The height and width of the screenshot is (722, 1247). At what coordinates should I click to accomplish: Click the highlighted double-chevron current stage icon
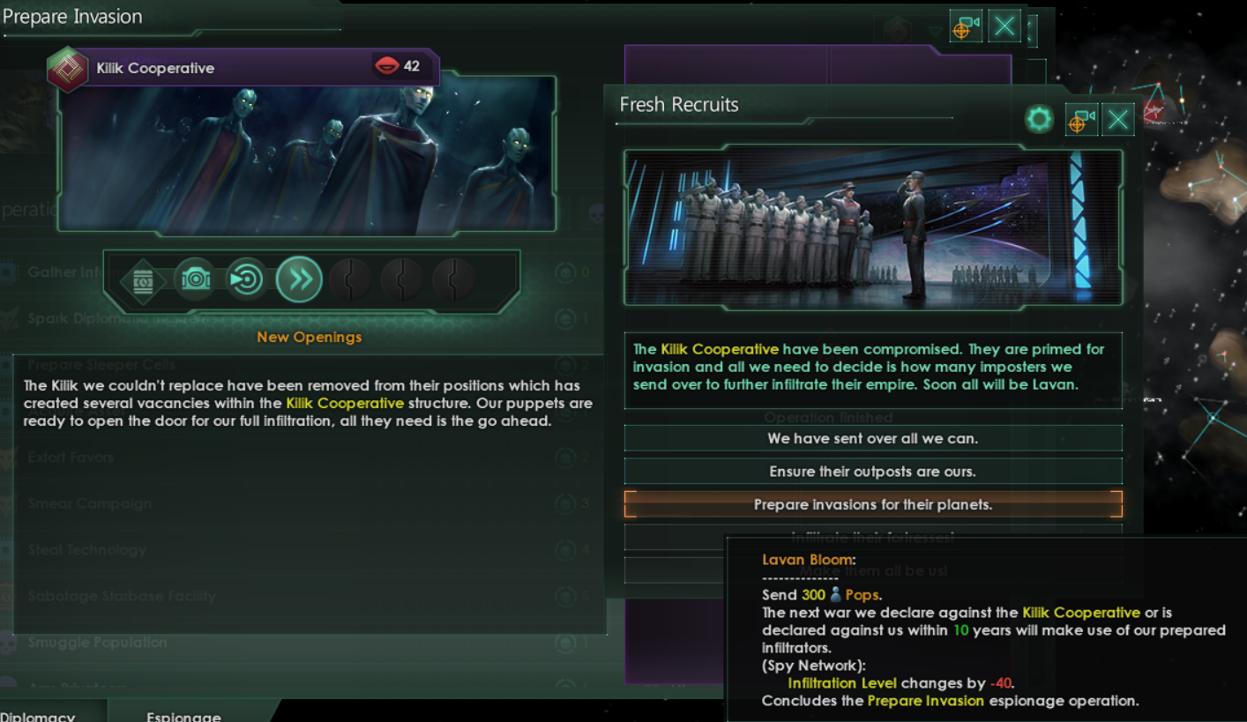[299, 279]
